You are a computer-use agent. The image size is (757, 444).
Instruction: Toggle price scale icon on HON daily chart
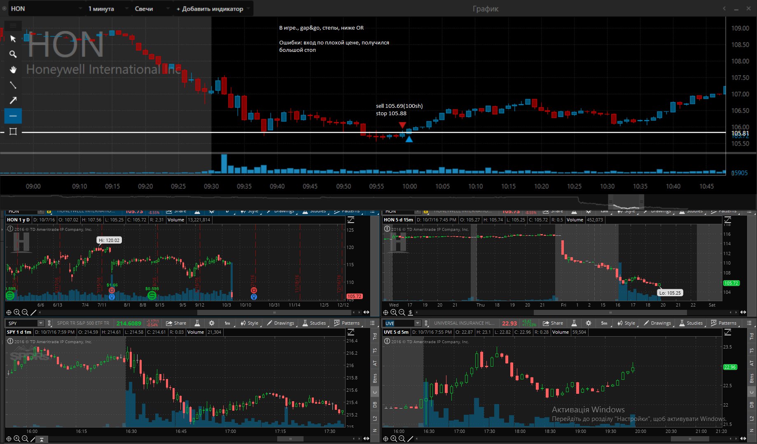[351, 220]
